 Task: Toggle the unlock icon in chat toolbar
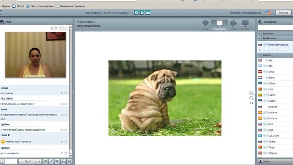[63, 161]
